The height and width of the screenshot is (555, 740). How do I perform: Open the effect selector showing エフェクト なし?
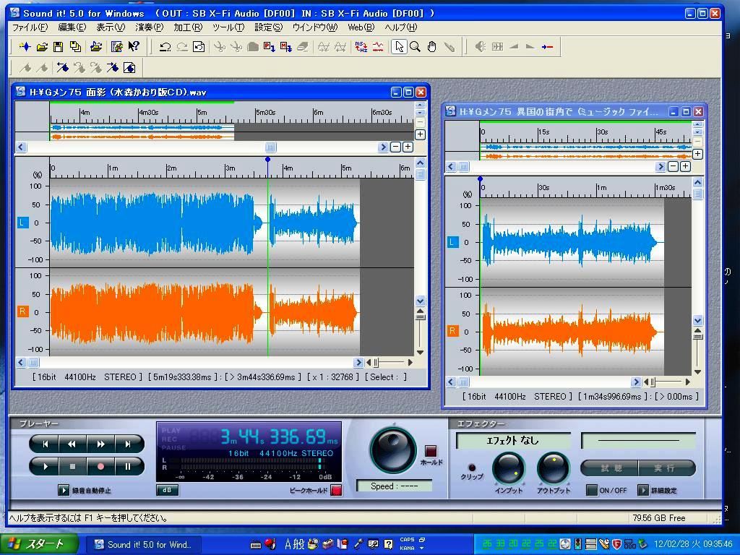(x=513, y=441)
